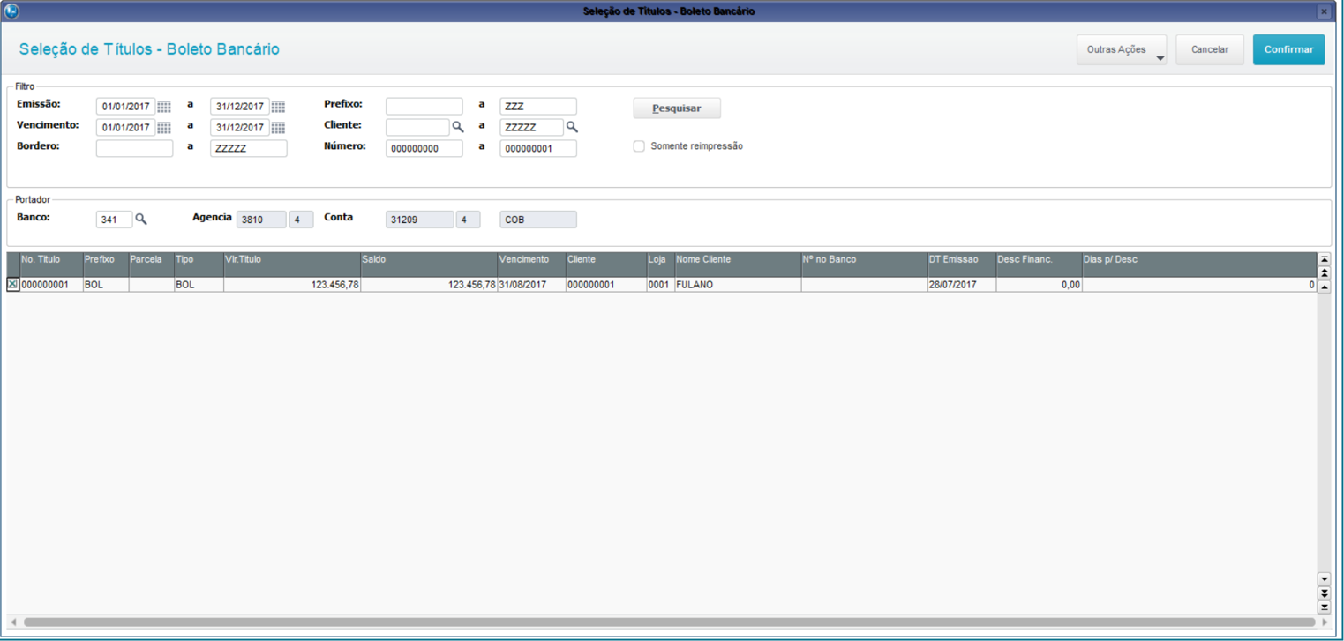This screenshot has width=1344, height=641.
Task: Open calendar for Emissão end date
Action: coord(278,107)
